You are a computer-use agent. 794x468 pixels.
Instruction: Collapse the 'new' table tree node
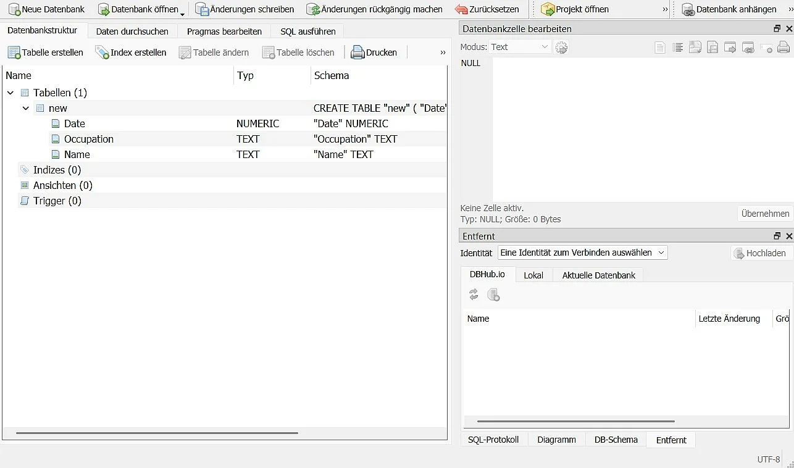coord(26,108)
